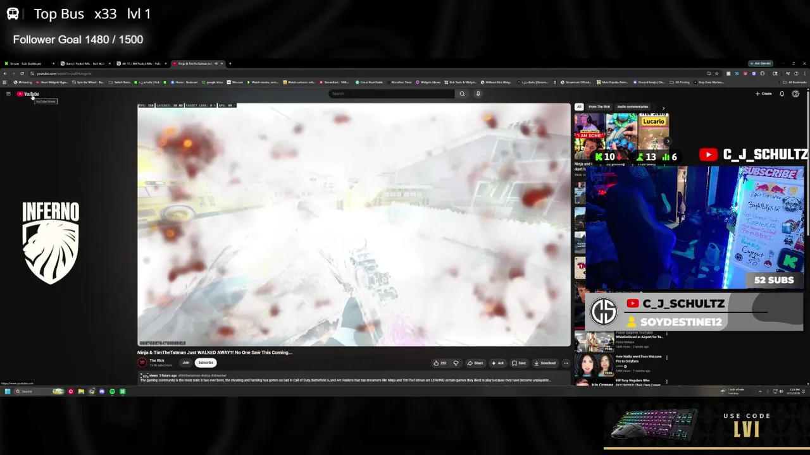Dislike the video with thumbs-down button
Viewport: 810px width, 455px height.
[x=456, y=363]
